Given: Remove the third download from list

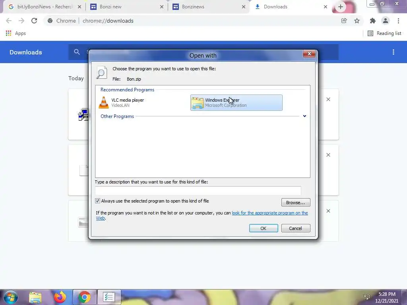Looking at the screenshot, I should pyautogui.click(x=328, y=211).
